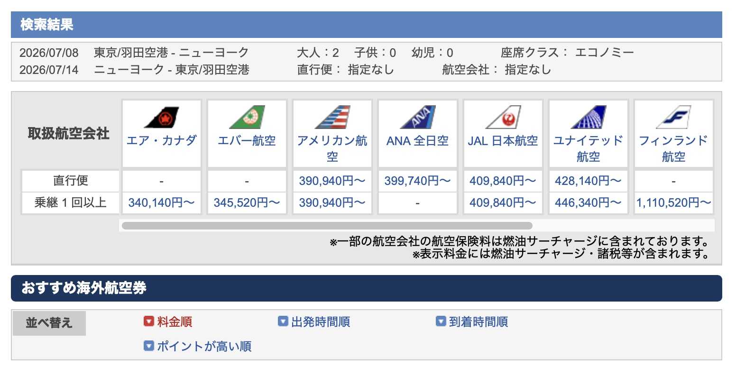Click the airline table horizontal scrollbar

[x=327, y=226]
